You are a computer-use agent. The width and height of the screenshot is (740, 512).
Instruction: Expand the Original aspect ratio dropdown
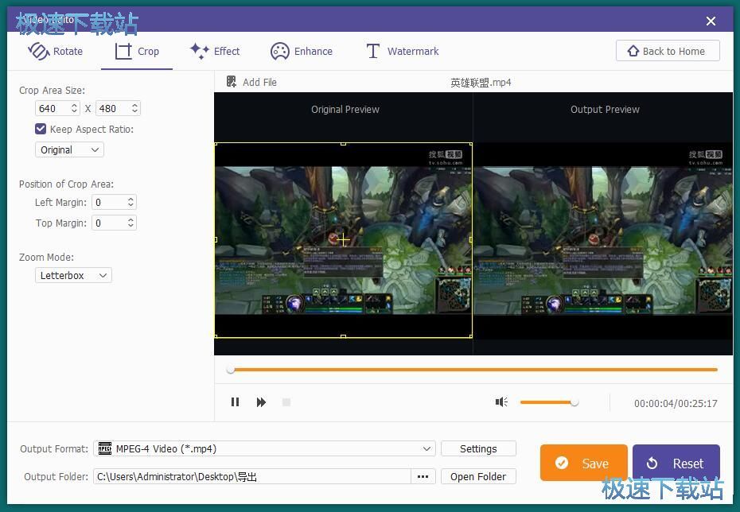(69, 150)
